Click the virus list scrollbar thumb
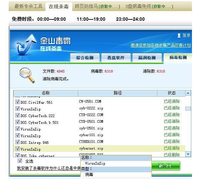The image size is (214, 179). point(188,108)
